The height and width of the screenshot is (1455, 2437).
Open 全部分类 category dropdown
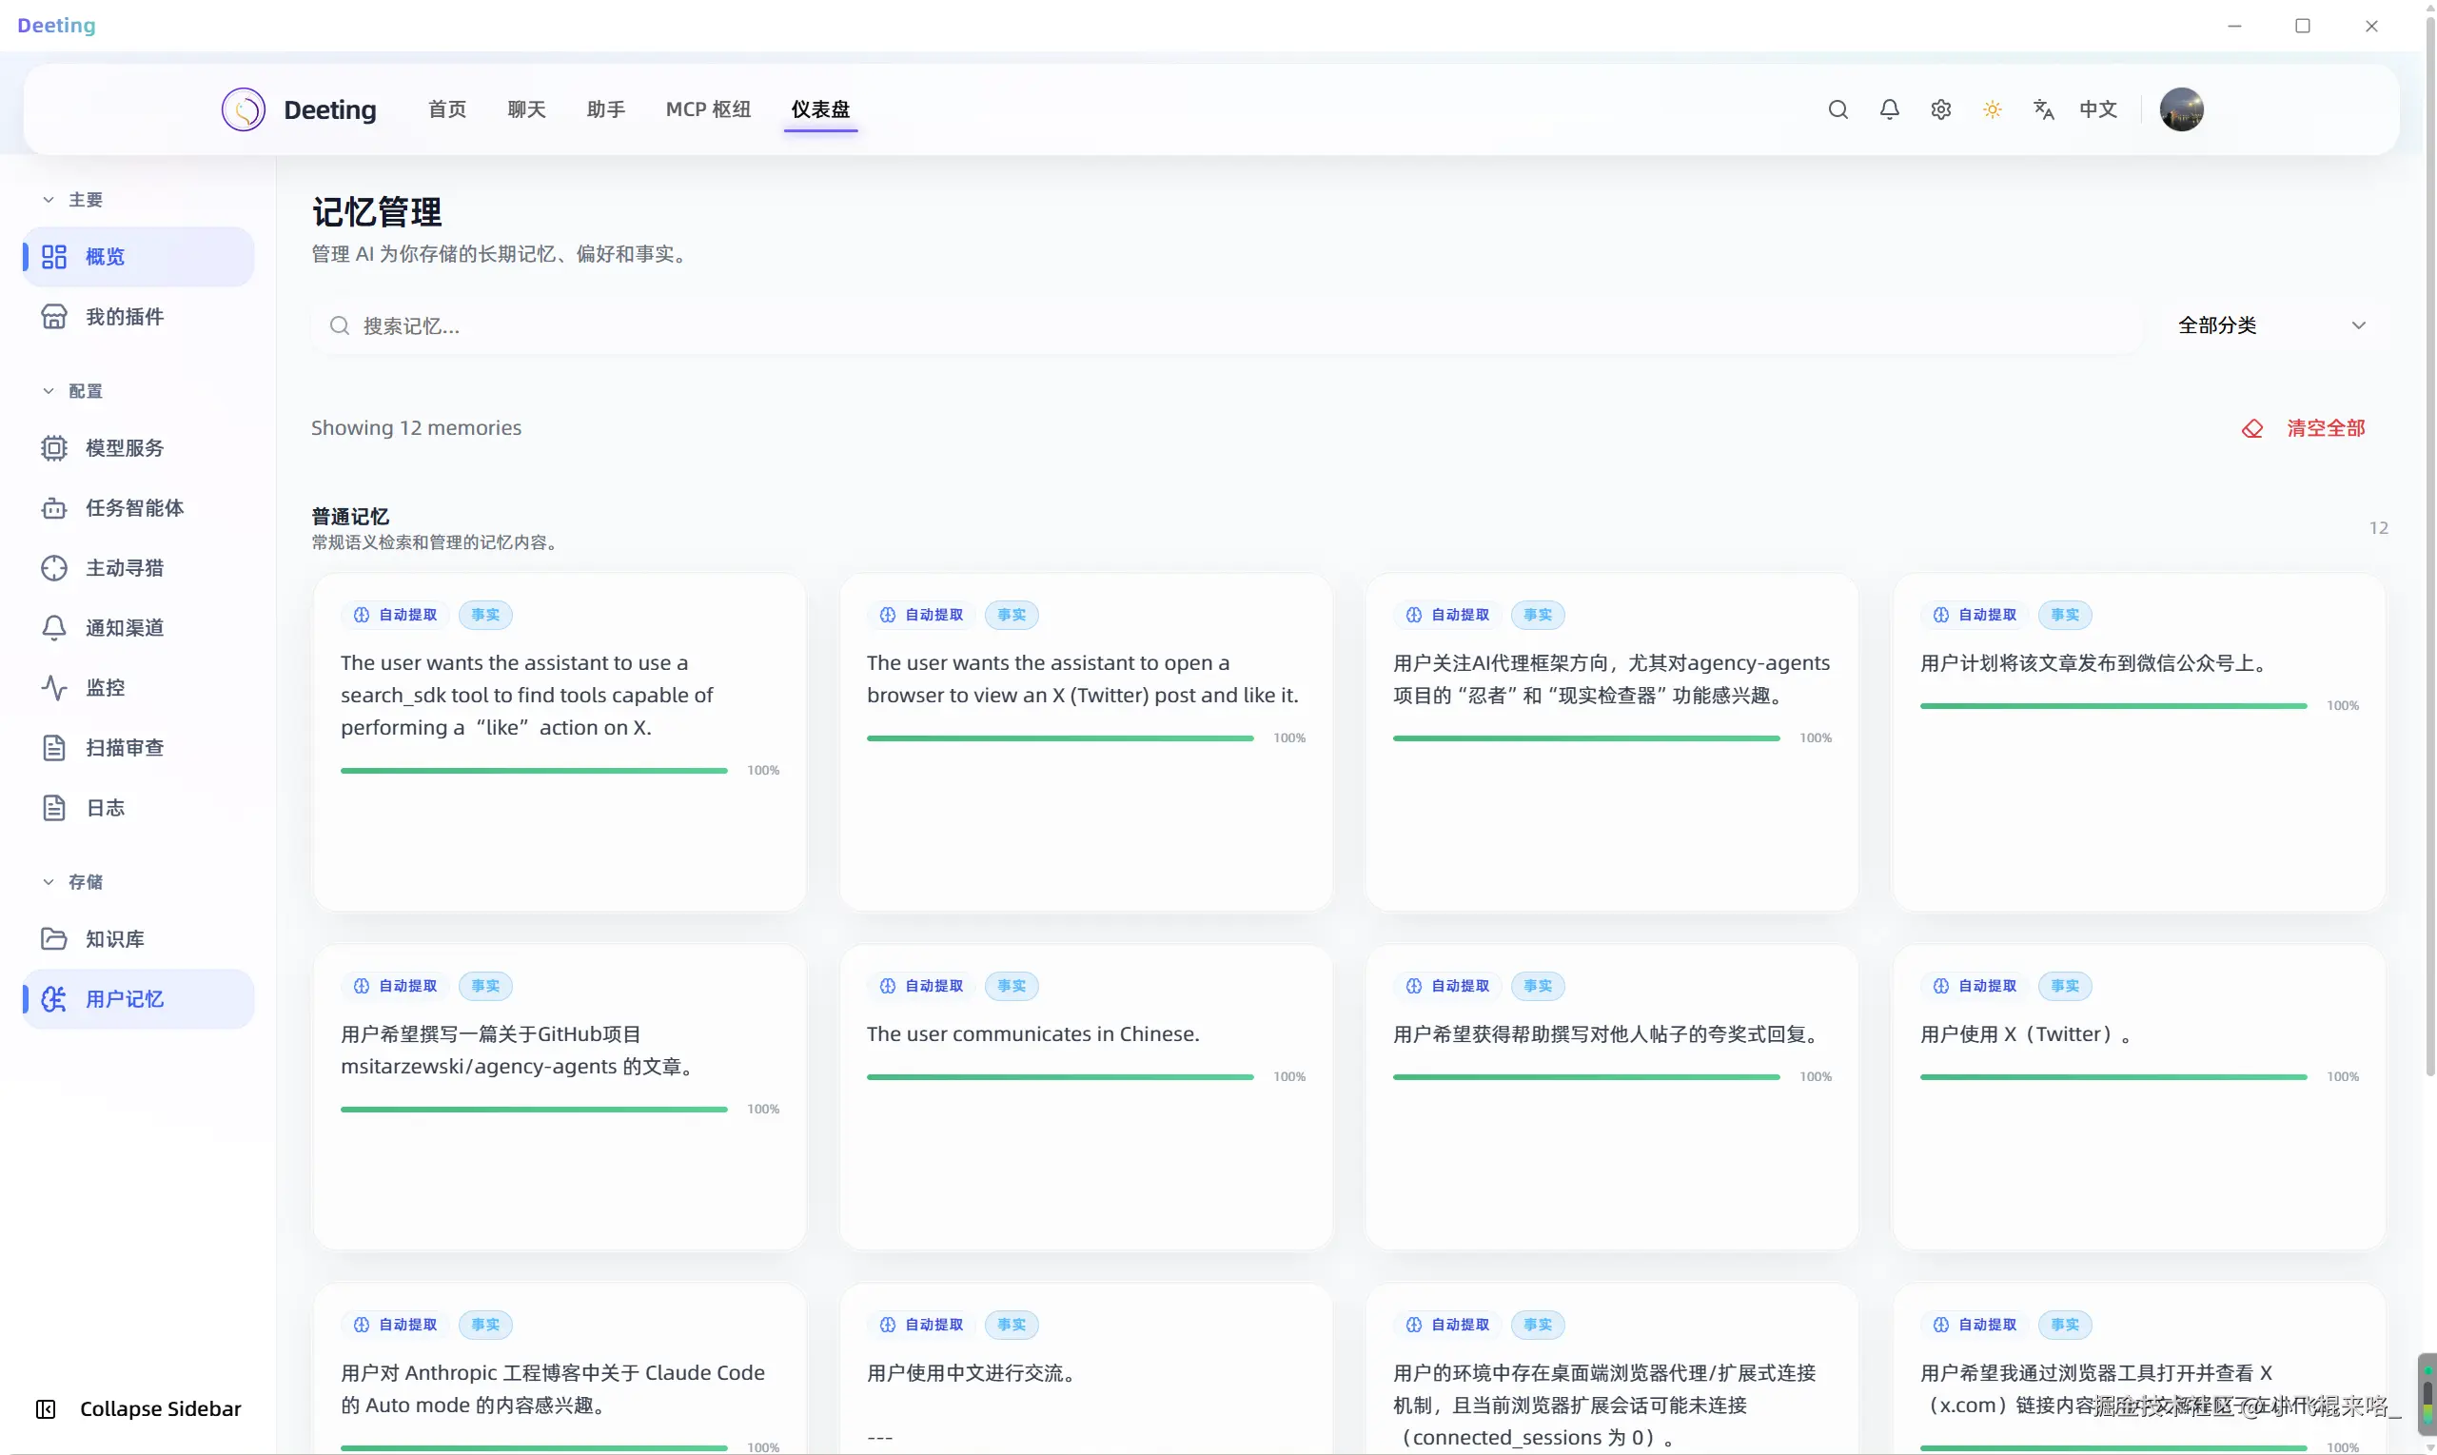point(2270,325)
